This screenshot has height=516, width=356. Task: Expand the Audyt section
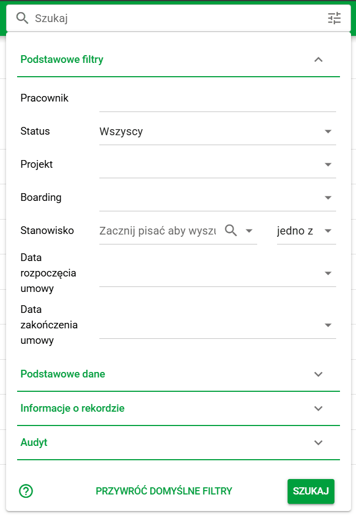point(318,442)
